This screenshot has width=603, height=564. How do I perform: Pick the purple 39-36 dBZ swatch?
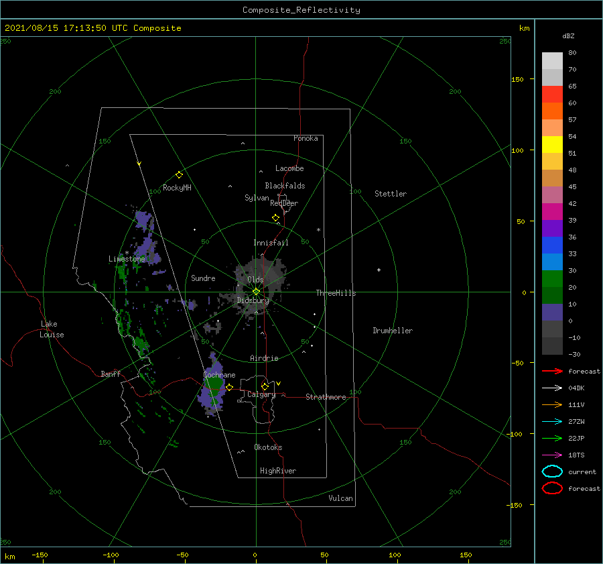552,228
